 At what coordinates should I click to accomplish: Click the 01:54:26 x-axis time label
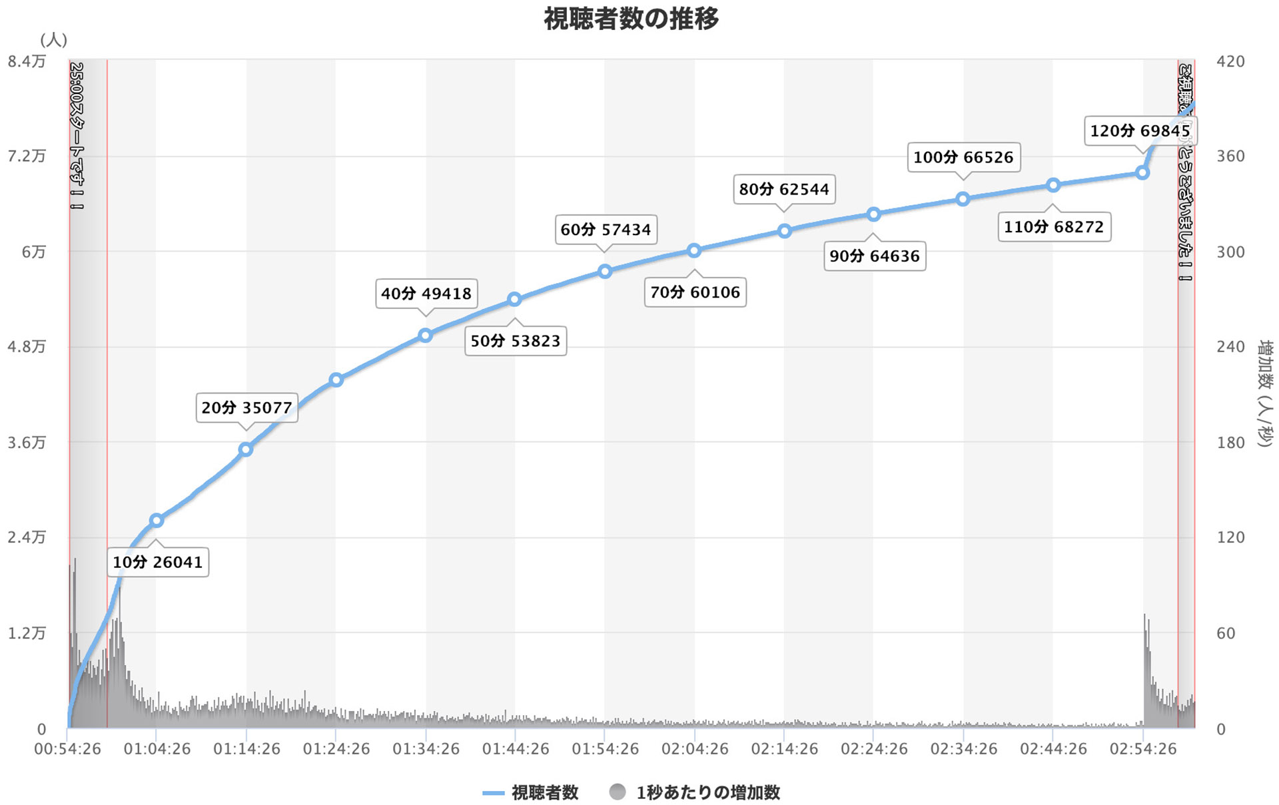coord(605,749)
